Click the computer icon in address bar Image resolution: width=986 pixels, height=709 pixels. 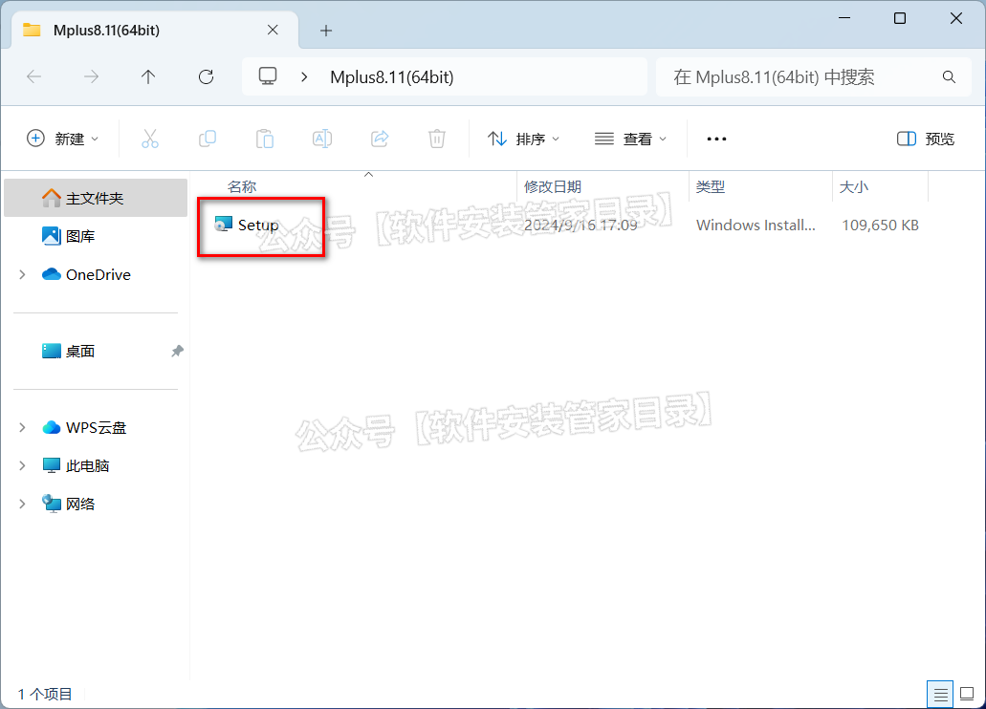click(x=268, y=76)
